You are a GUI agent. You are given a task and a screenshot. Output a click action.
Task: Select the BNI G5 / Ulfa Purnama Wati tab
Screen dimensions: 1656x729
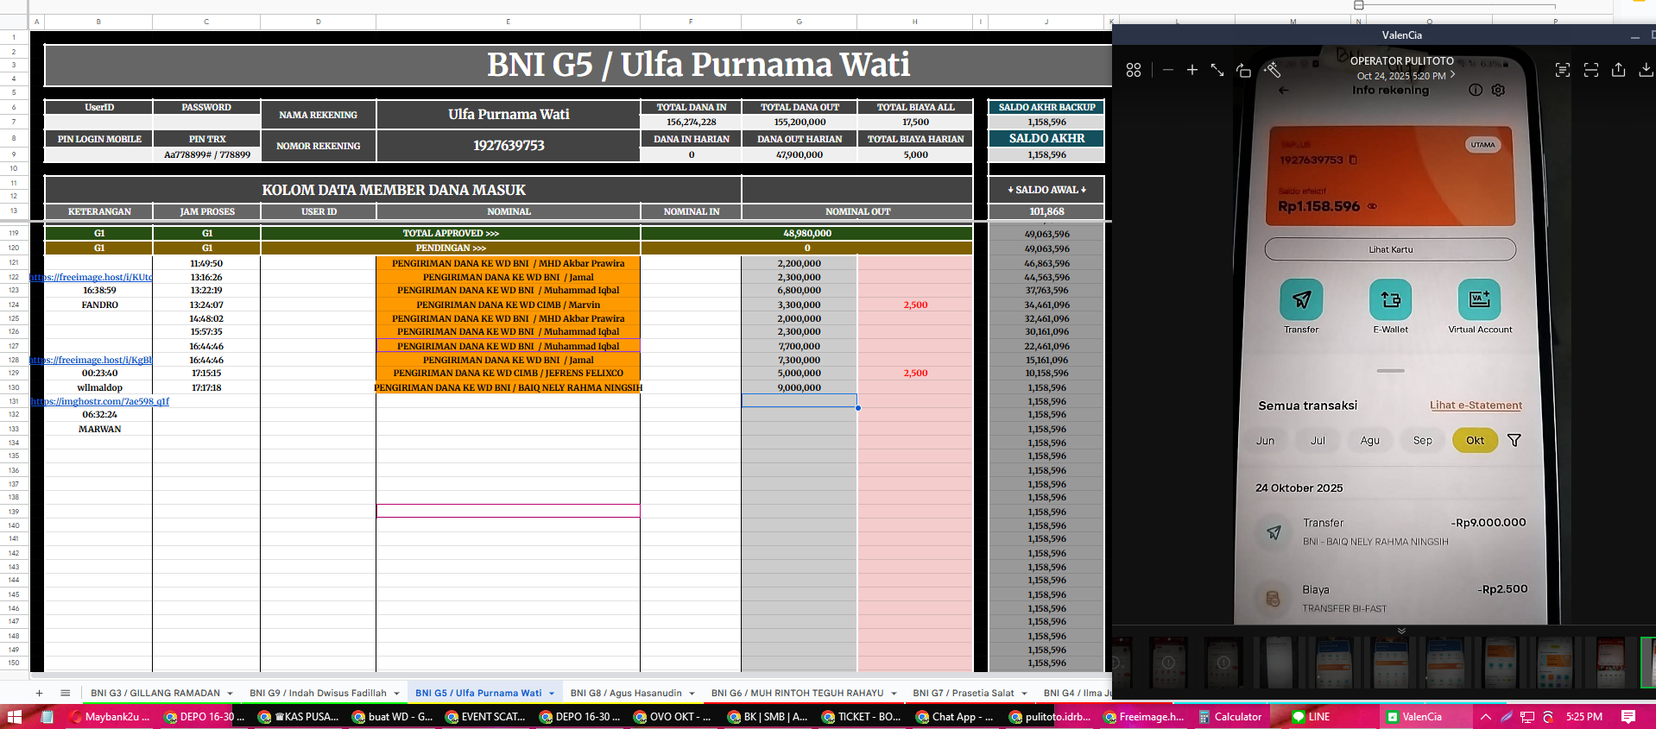pyautogui.click(x=478, y=693)
